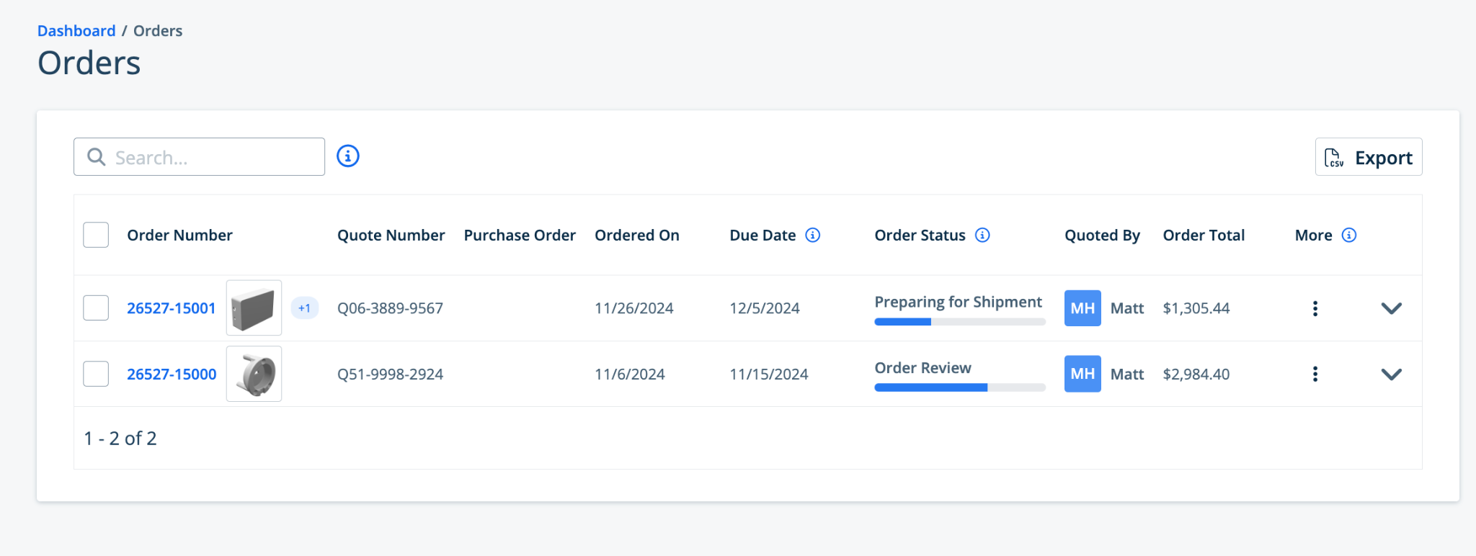
Task: Open the three-dot menu for order 26527-15000
Action: coord(1315,375)
